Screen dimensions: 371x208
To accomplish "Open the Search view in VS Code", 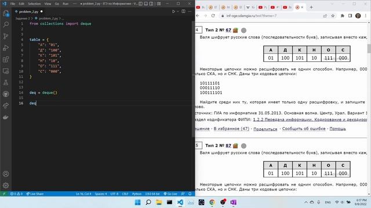I will point(6,24).
